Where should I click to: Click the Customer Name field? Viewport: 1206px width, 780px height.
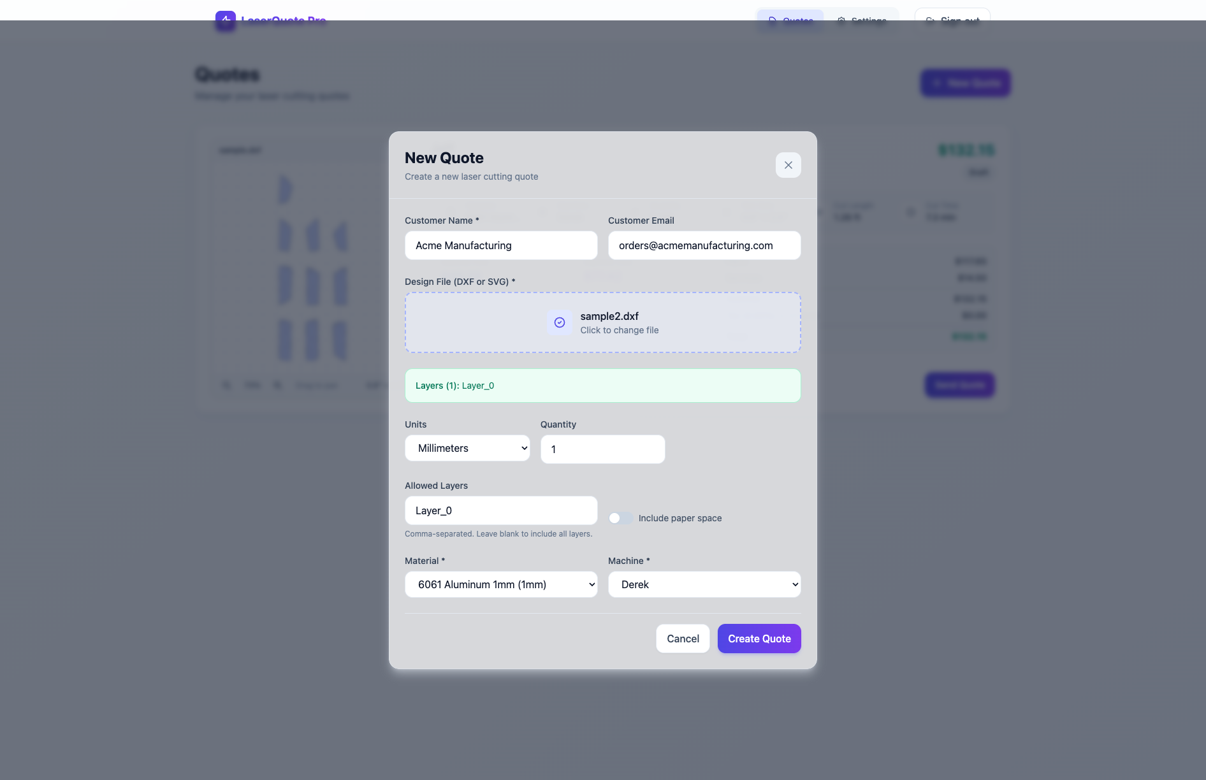coord(501,245)
